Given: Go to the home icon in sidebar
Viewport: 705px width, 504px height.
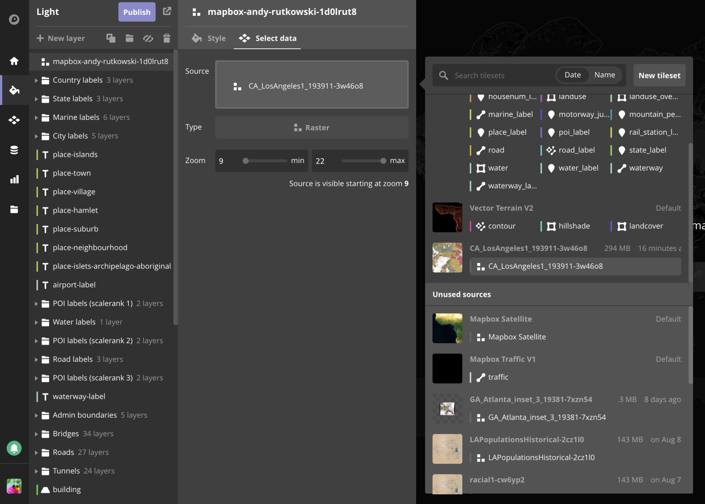Looking at the screenshot, I should [x=14, y=61].
